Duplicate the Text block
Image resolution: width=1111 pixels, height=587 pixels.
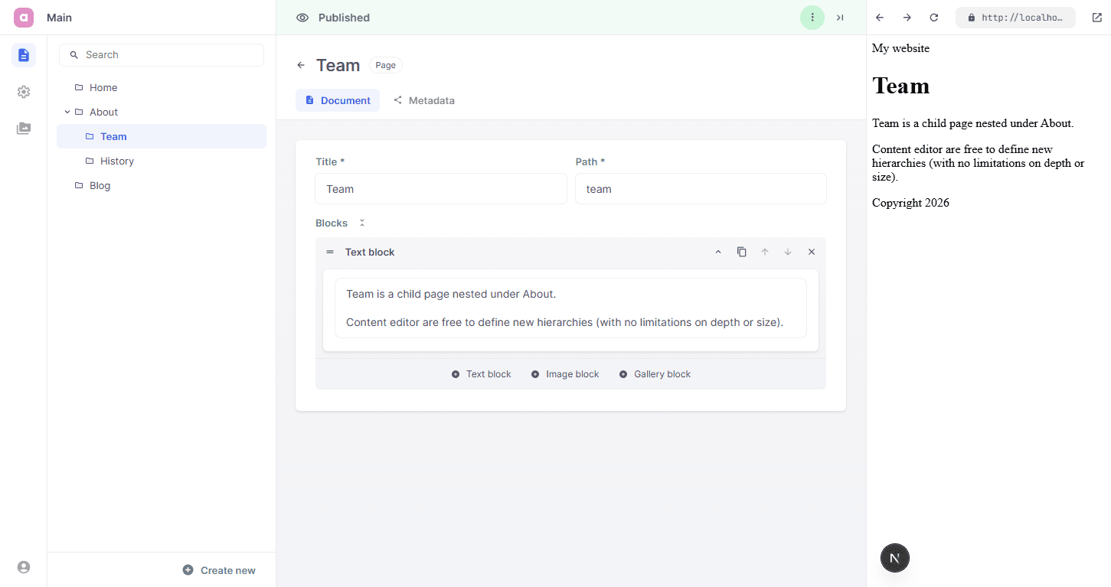tap(741, 252)
